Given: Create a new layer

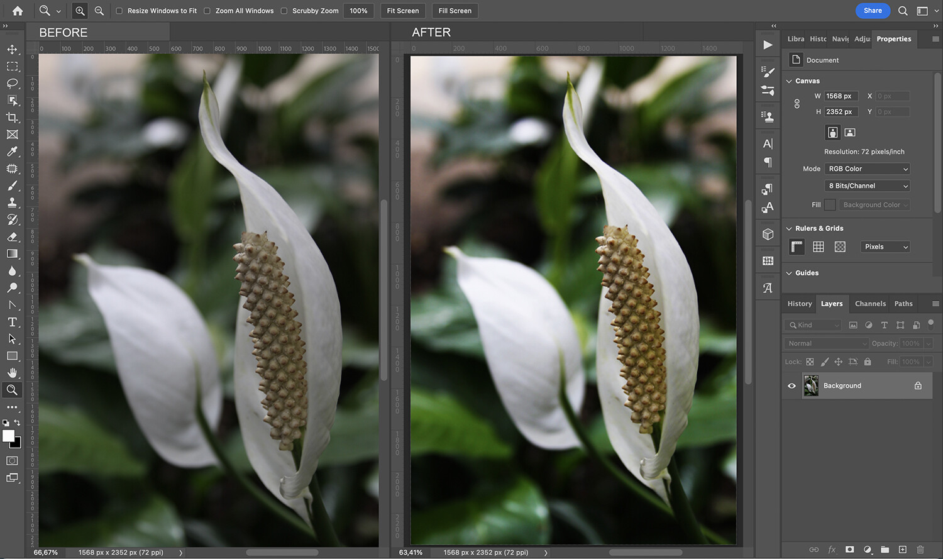Looking at the screenshot, I should click(902, 550).
